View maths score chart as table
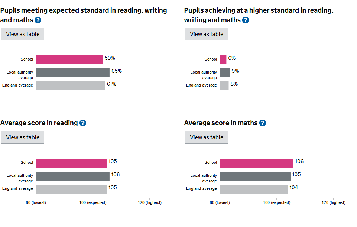 tap(207, 137)
